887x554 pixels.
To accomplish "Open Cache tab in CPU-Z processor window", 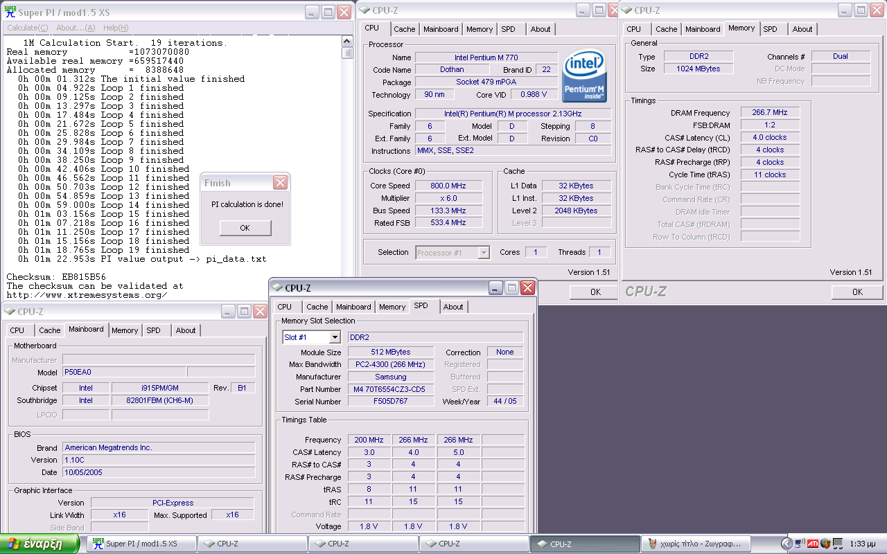I will (405, 29).
